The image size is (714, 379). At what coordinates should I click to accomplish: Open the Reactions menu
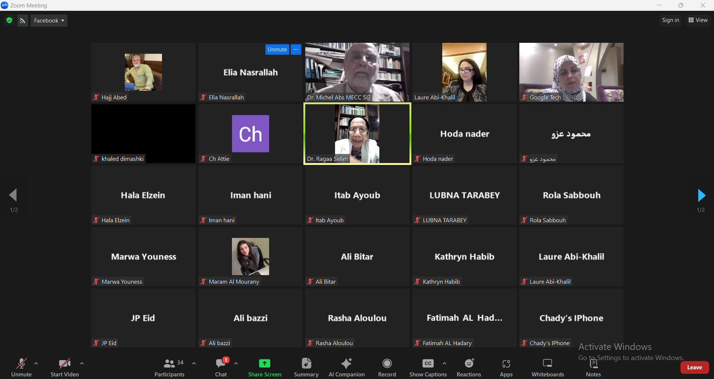[469, 367]
